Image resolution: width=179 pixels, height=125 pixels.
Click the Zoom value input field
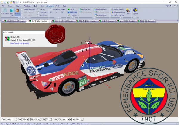pos(10,119)
